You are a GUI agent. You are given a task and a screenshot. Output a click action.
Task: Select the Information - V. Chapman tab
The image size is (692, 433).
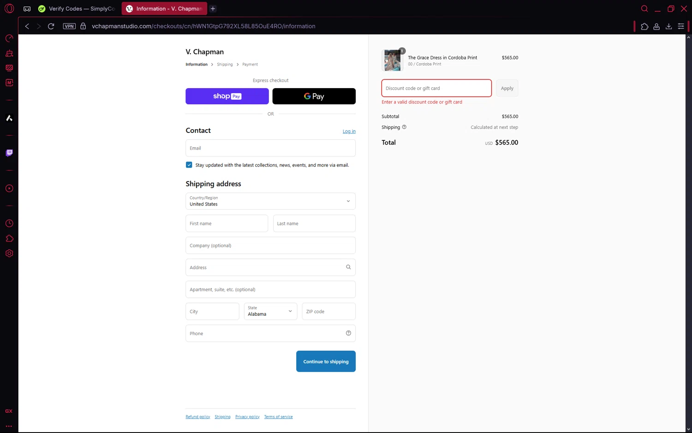[x=165, y=9]
